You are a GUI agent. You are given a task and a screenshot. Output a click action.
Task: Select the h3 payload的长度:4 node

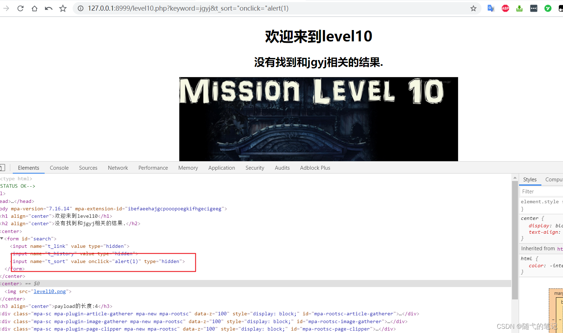(x=56, y=306)
